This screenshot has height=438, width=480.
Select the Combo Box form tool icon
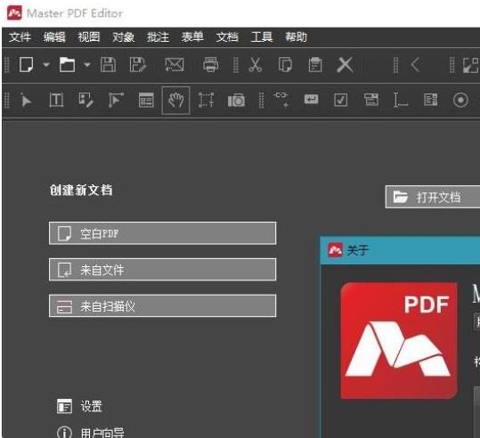point(371,100)
